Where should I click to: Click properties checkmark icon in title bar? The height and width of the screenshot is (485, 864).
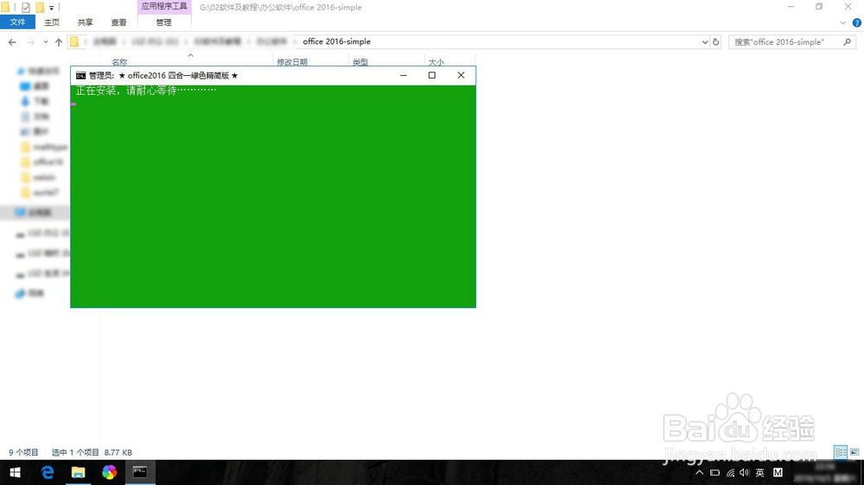pyautogui.click(x=25, y=8)
